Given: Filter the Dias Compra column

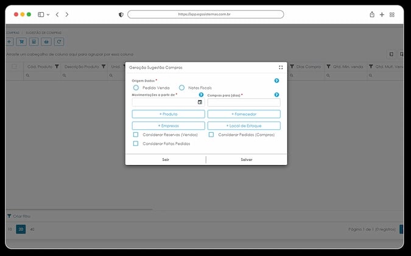Looking at the screenshot, I should pyautogui.click(x=292, y=66).
